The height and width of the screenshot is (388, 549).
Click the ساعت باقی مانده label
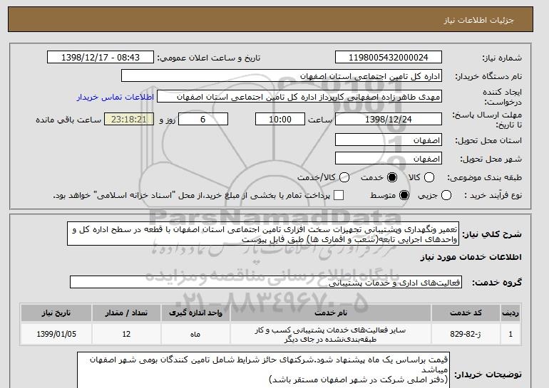(x=68, y=120)
